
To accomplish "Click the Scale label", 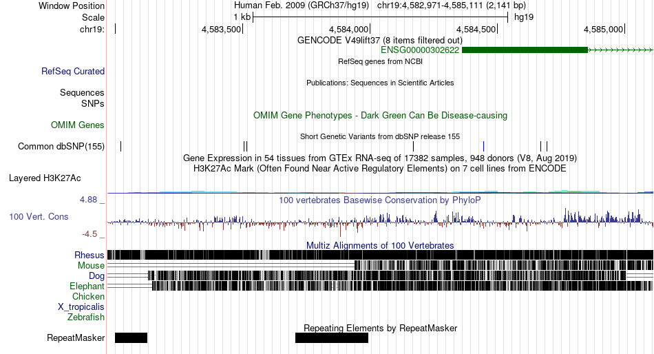I will (x=93, y=17).
